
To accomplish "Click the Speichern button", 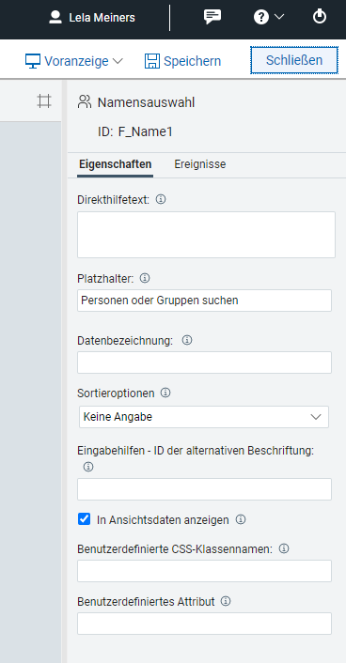I will 182,61.
